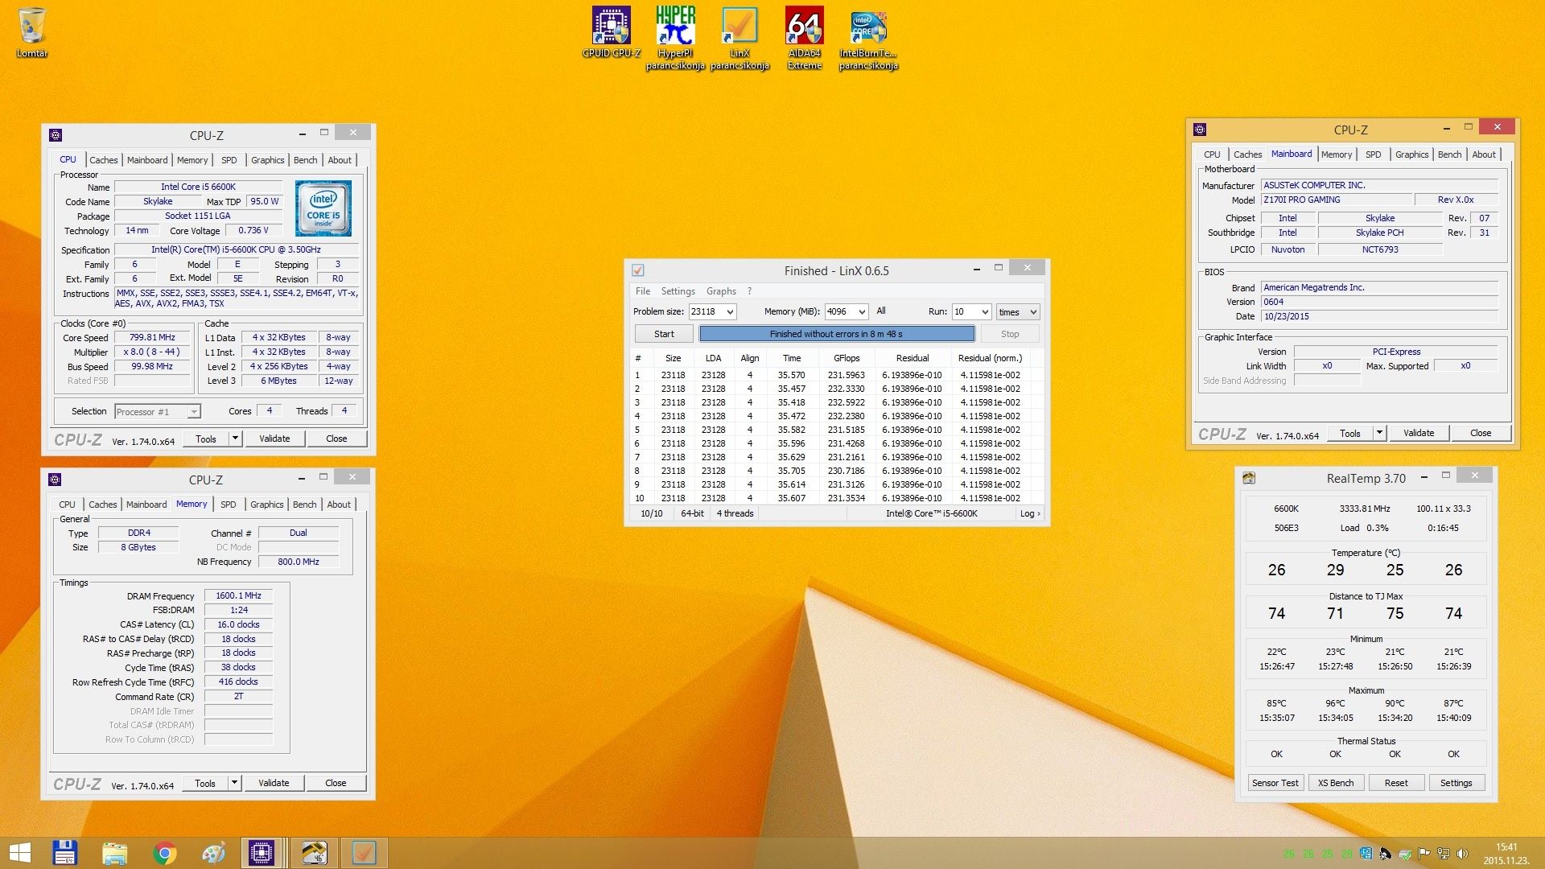Image resolution: width=1545 pixels, height=869 pixels.
Task: Select the Mainboard tab in top-left CPU-Z
Action: (147, 160)
